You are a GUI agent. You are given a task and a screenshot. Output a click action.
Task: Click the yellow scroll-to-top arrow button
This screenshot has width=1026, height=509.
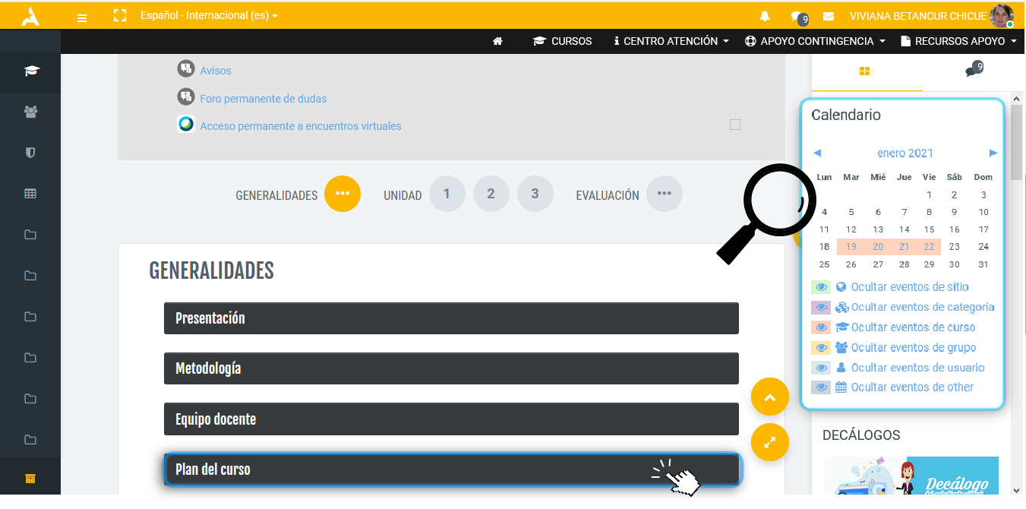pos(769,397)
